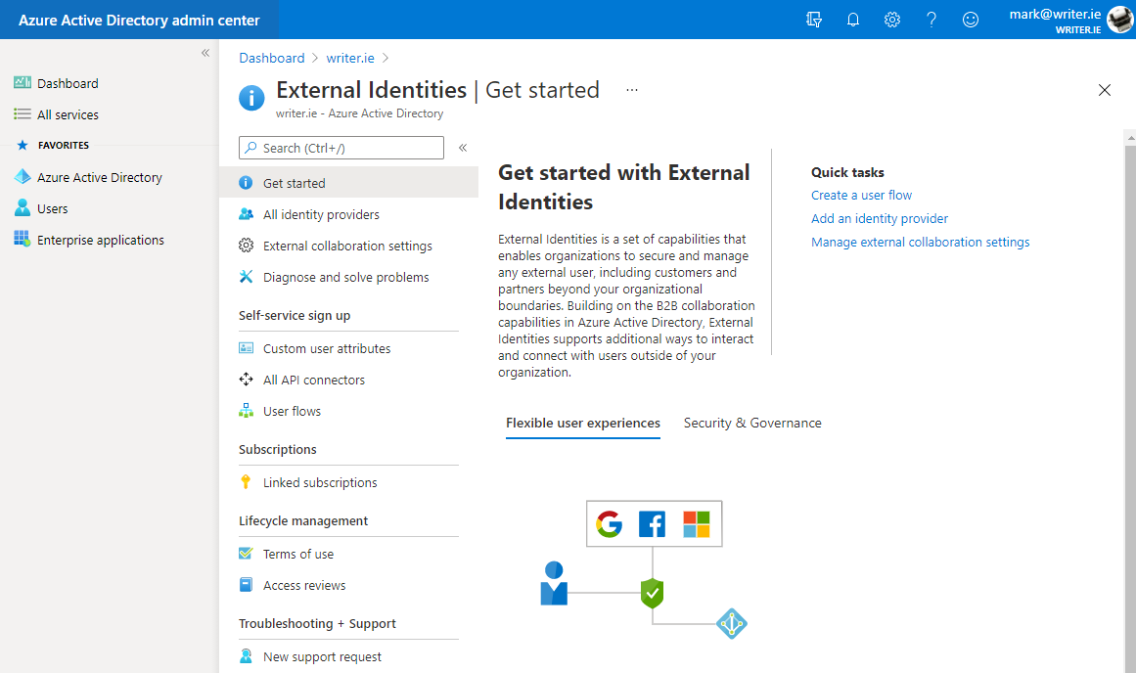The width and height of the screenshot is (1136, 673).
Task: Click the External collaboration settings gear icon
Action: tap(246, 246)
